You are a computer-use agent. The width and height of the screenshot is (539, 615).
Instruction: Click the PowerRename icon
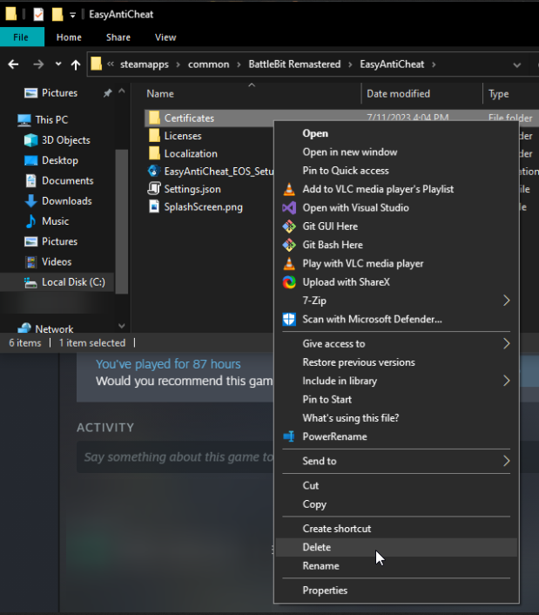point(289,436)
